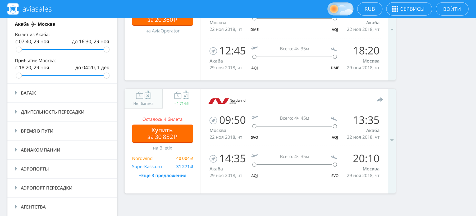476x216 pixels.
Task: Buy the ticket for 30 852 ₽
Action: pyautogui.click(x=162, y=134)
